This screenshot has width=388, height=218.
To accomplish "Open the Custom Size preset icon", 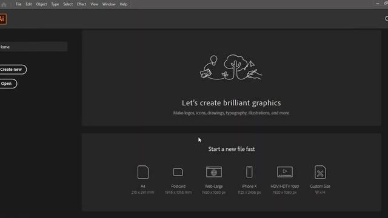I will pyautogui.click(x=320, y=172).
